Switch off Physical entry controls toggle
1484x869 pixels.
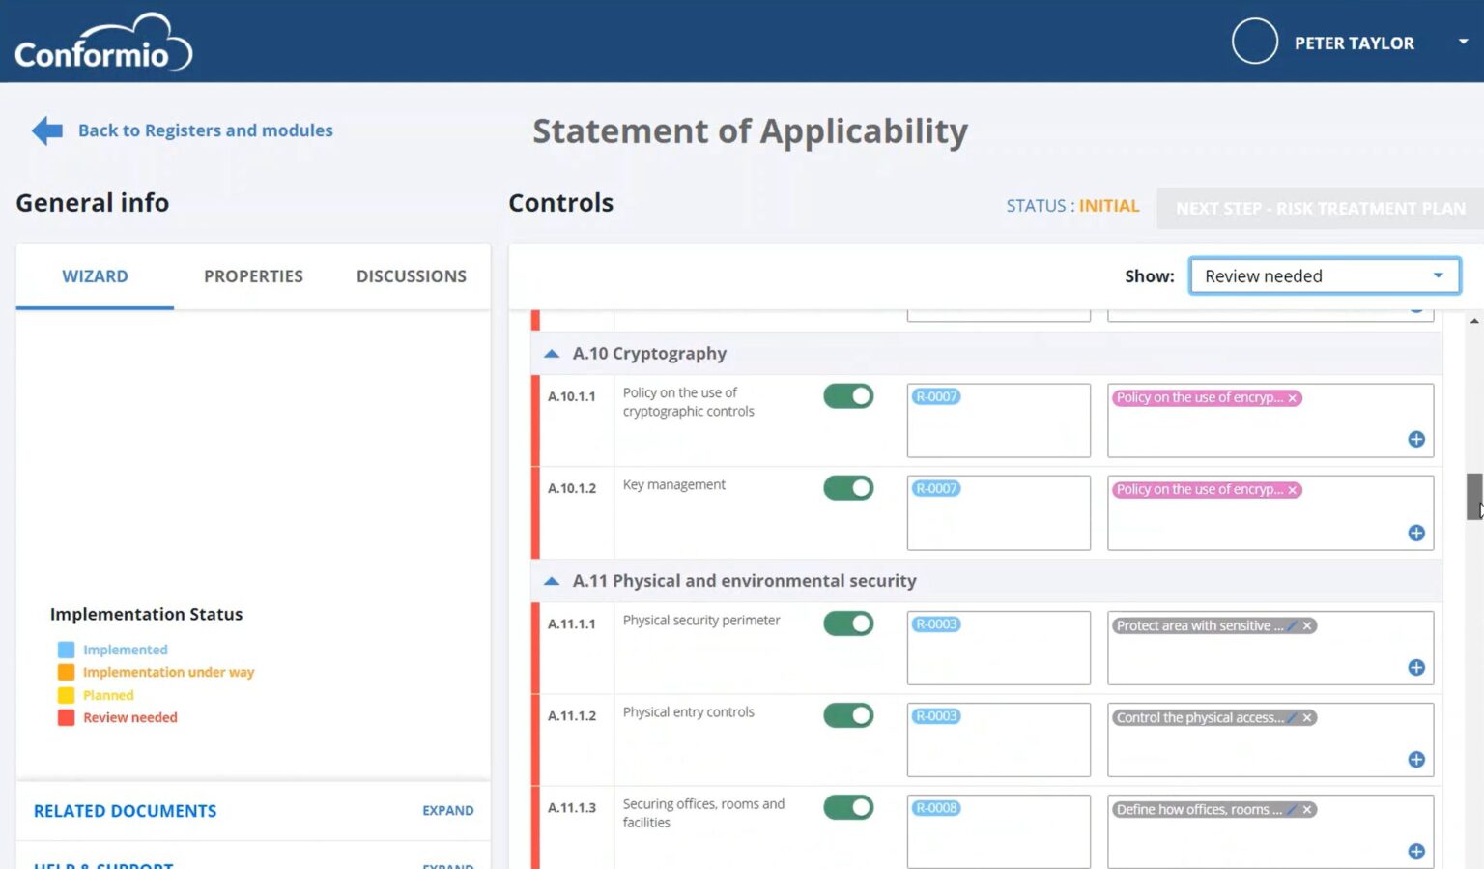click(848, 715)
